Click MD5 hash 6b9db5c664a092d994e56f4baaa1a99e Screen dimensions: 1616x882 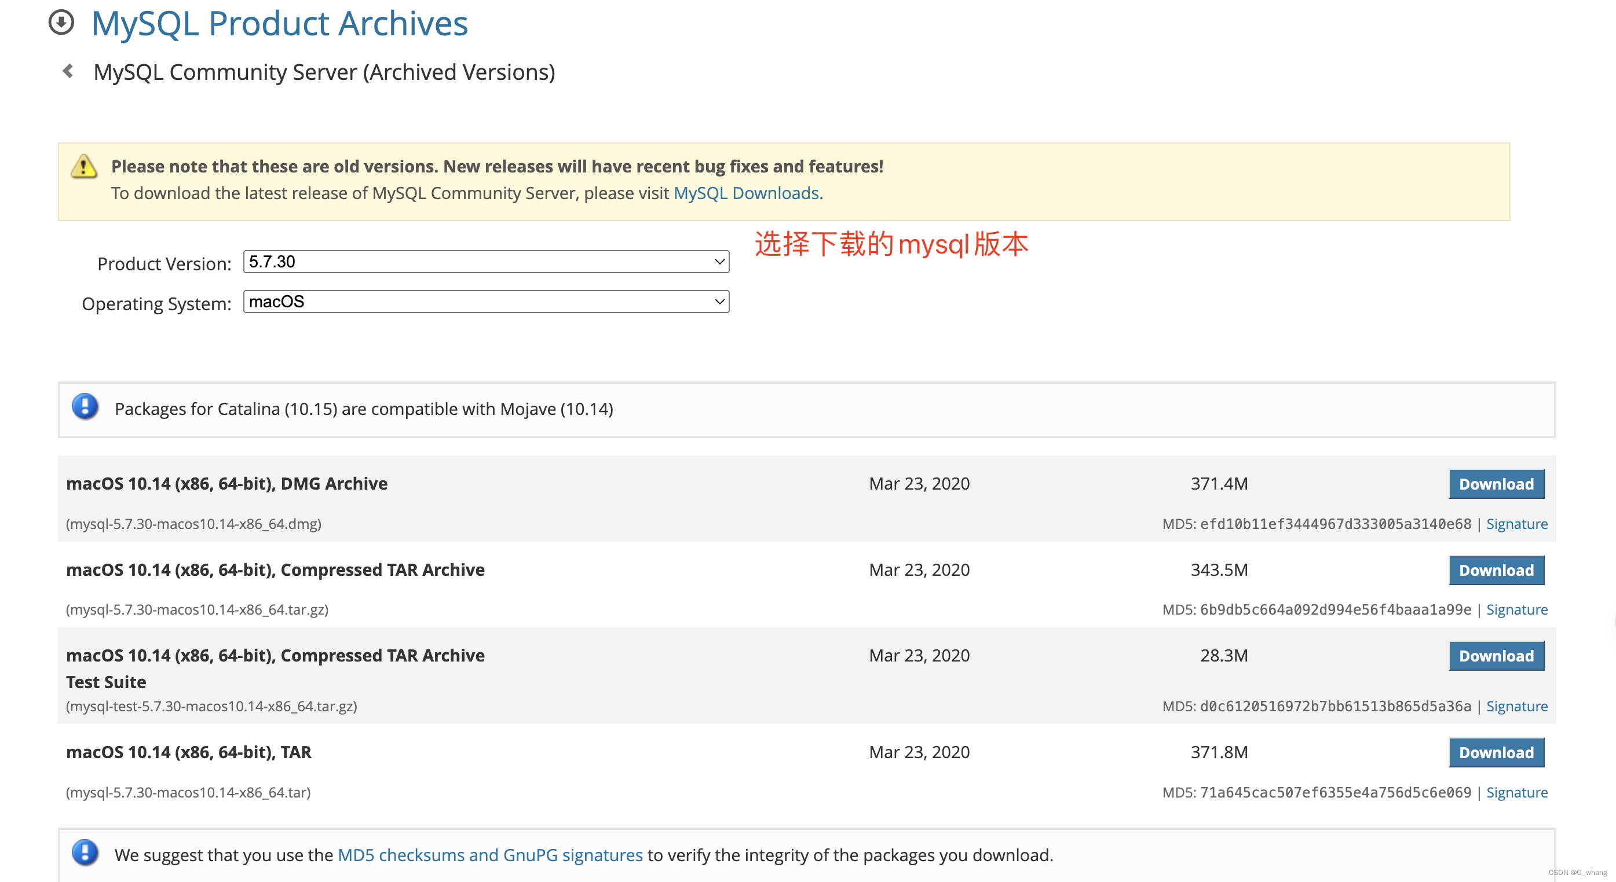point(1336,610)
